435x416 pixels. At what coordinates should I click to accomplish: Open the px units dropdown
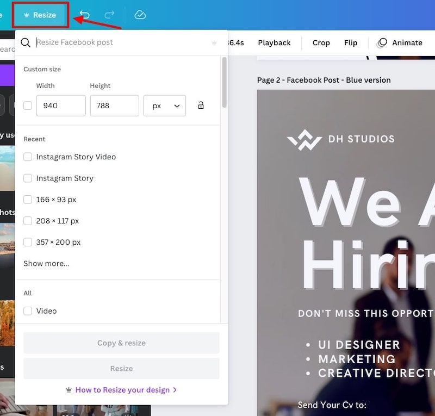[x=165, y=105]
